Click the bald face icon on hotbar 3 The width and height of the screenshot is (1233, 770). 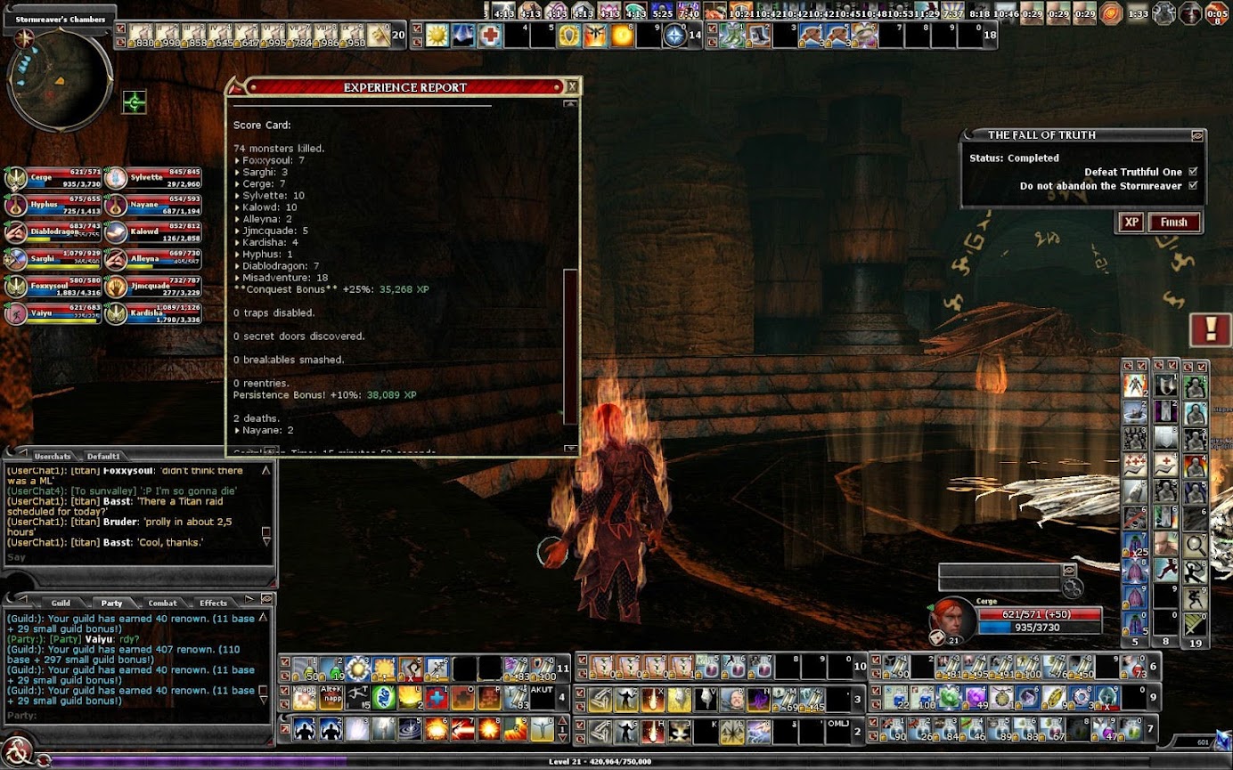pyautogui.click(x=733, y=700)
